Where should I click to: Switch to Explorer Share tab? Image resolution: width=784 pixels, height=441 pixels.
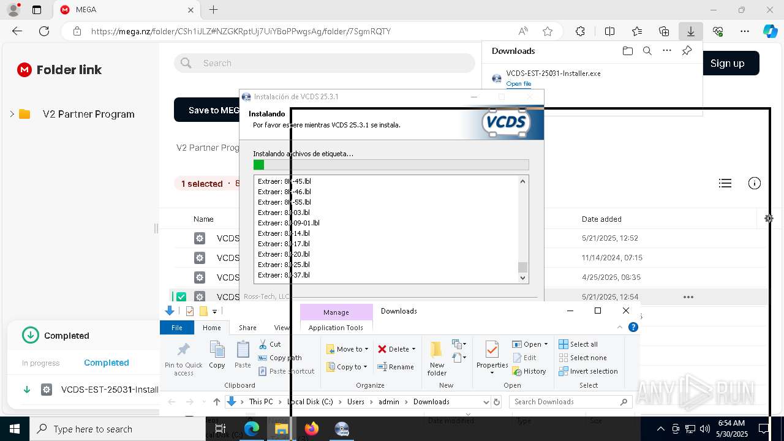pyautogui.click(x=247, y=328)
